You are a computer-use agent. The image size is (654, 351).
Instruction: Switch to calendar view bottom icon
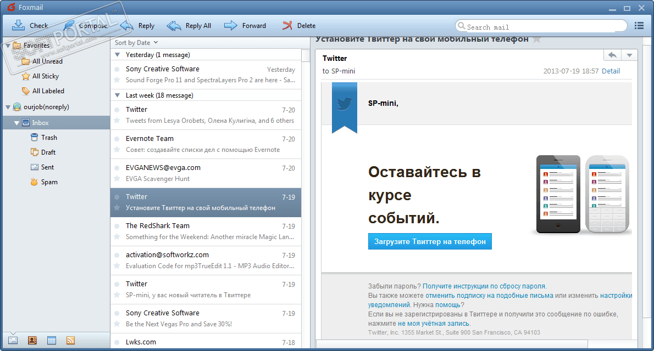click(x=51, y=340)
